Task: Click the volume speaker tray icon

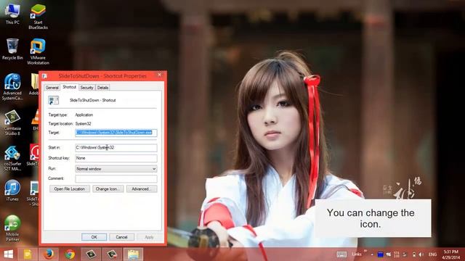Action: [421, 254]
